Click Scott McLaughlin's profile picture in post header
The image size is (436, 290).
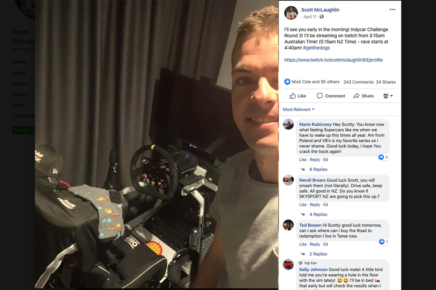tap(291, 13)
